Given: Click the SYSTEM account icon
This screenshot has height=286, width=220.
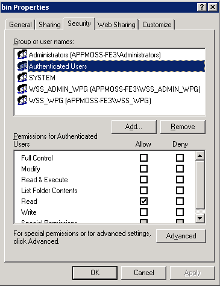Looking at the screenshot, I should (x=22, y=77).
